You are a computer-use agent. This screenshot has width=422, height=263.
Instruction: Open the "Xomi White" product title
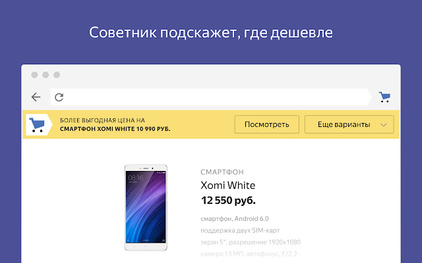pos(227,185)
